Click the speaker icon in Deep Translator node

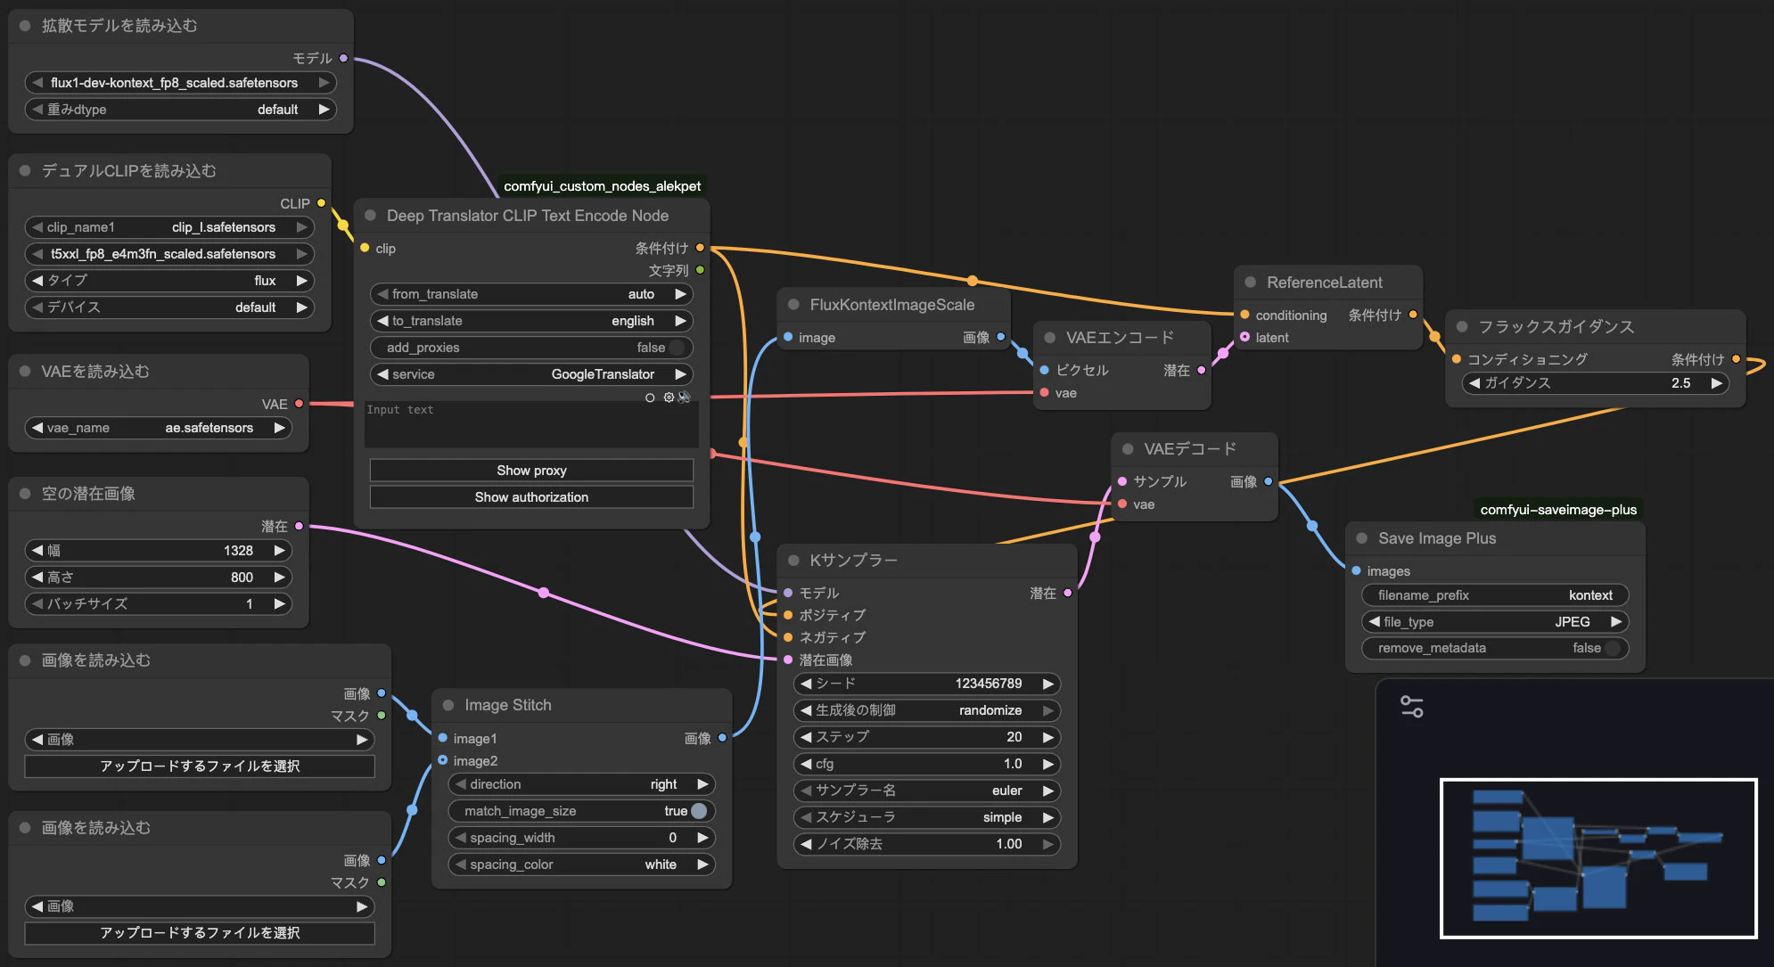pos(684,397)
